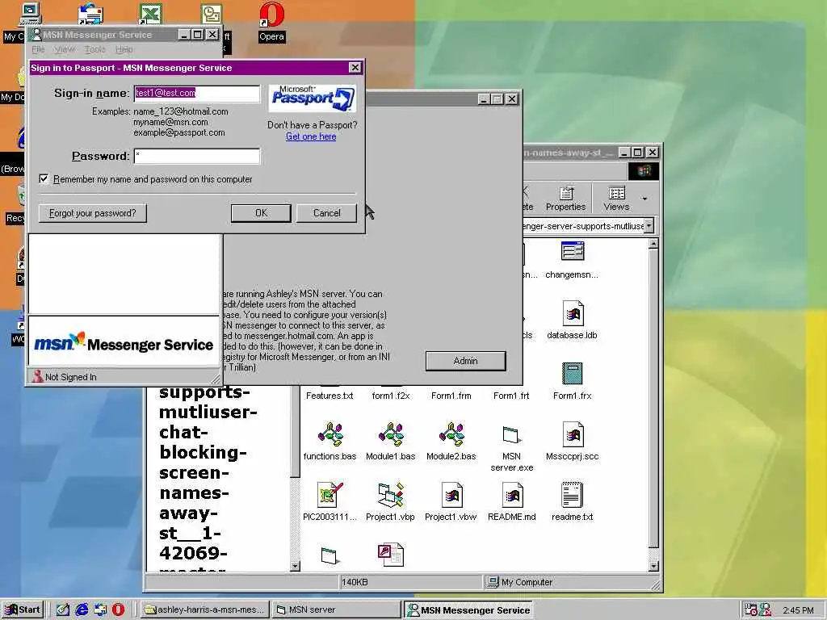
Task: Click the Not Signed In status icon
Action: (x=37, y=376)
